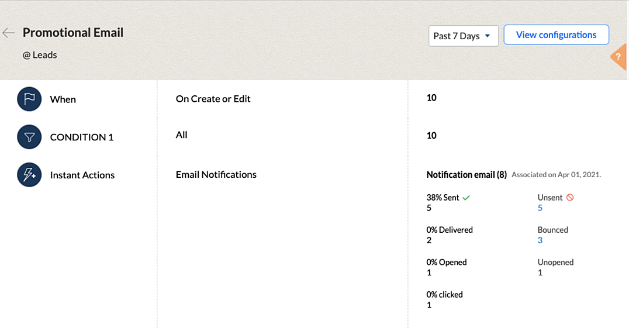Click the Instant Actions lightning icon
The height and width of the screenshot is (331, 629).
pos(29,174)
